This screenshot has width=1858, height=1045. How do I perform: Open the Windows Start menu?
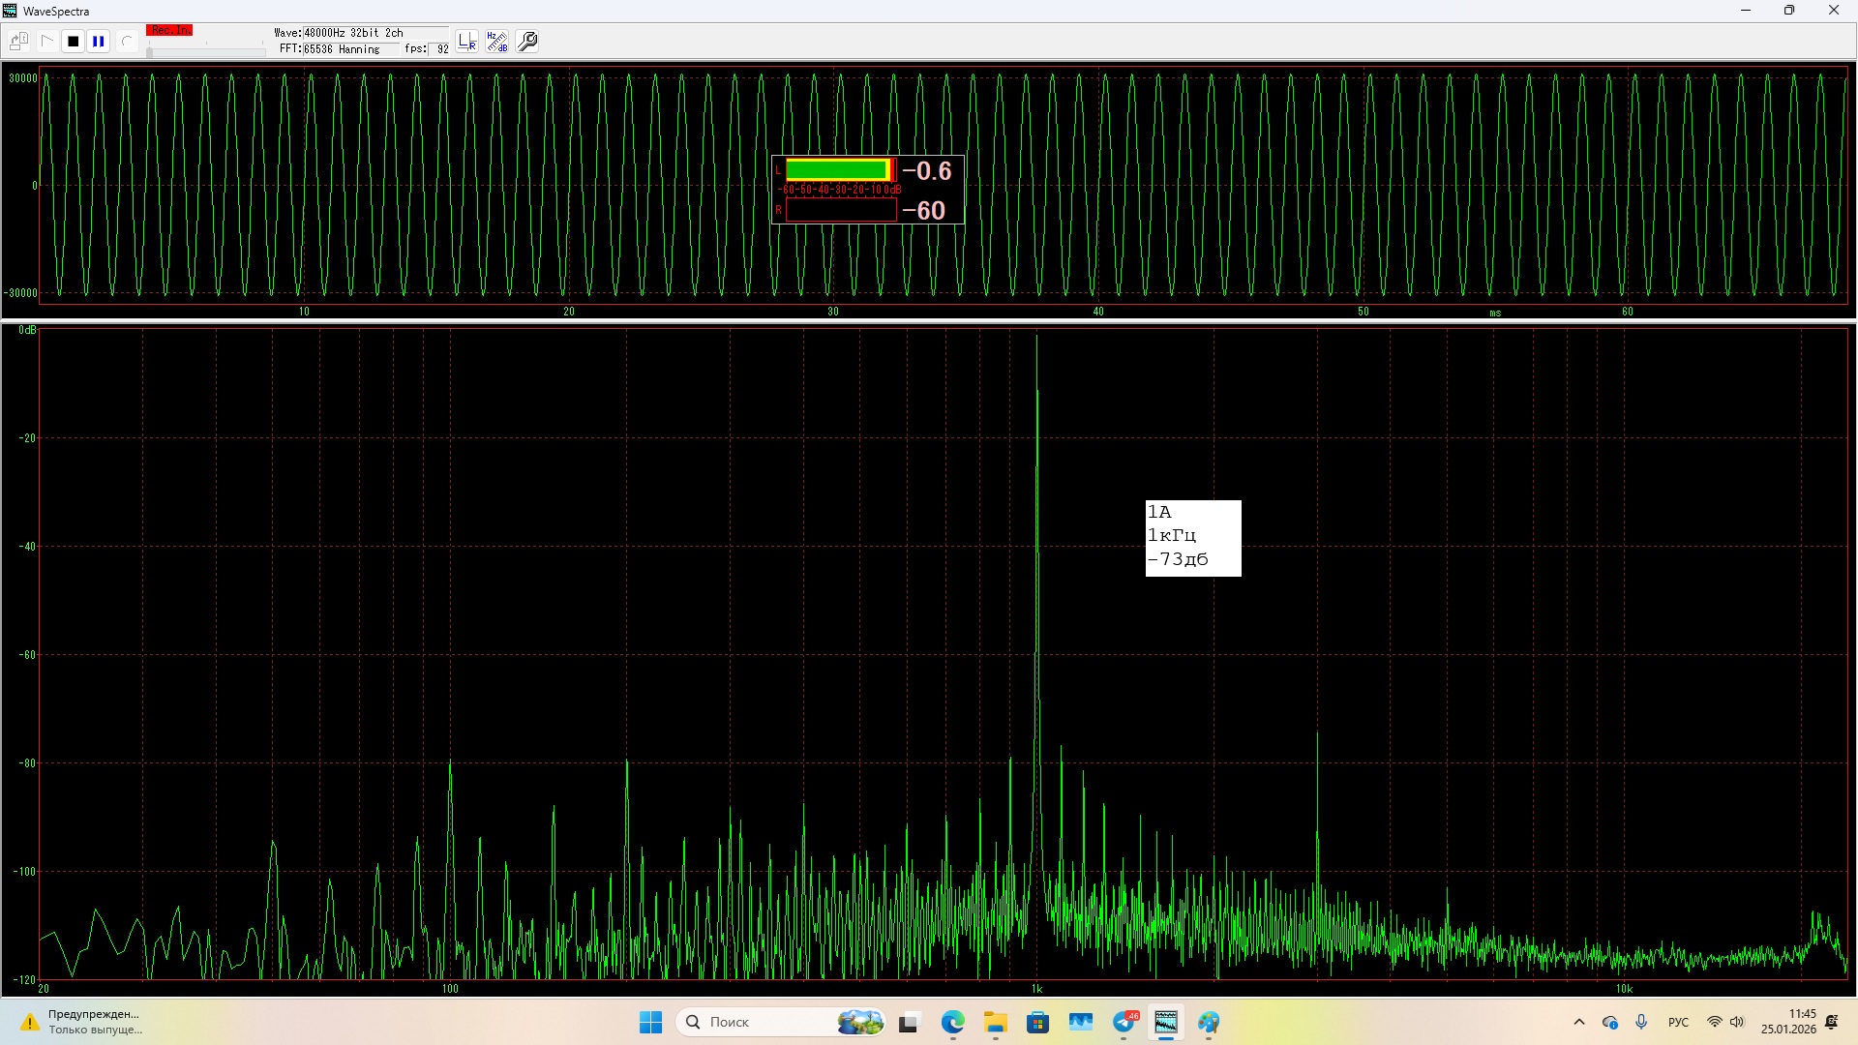[x=650, y=1022]
